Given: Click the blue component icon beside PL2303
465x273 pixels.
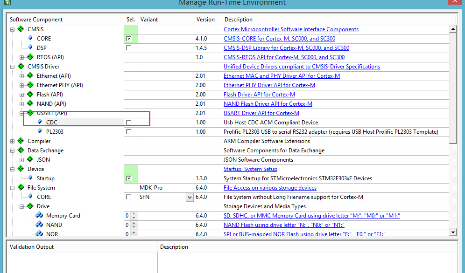Looking at the screenshot, I should tap(40, 131).
